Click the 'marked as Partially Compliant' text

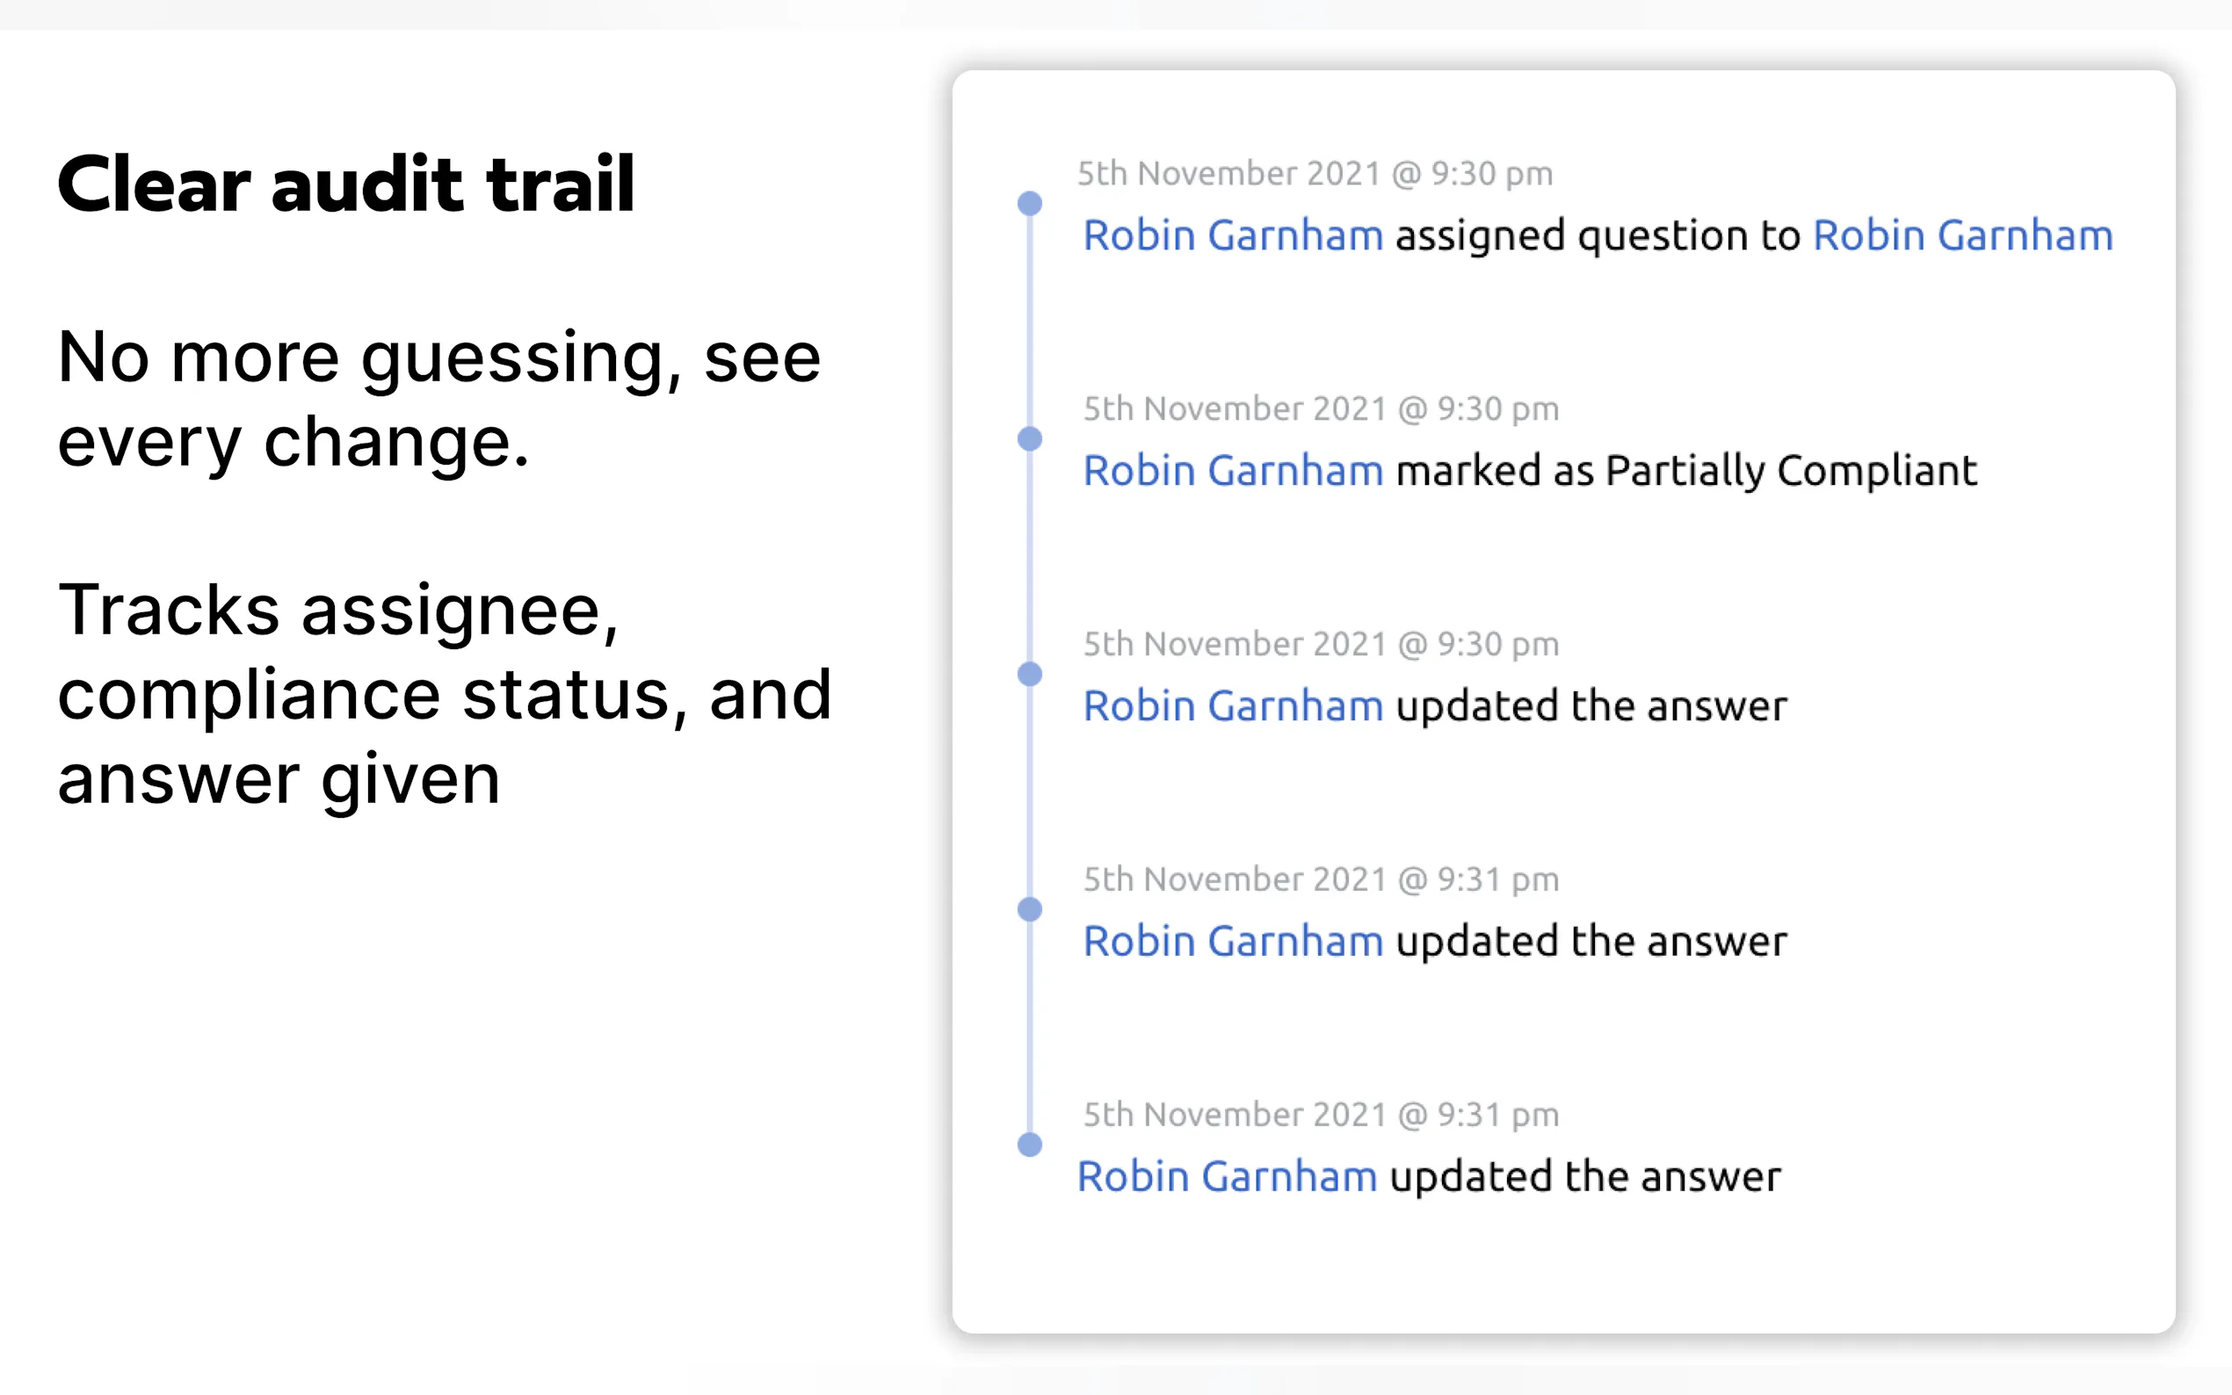point(1685,471)
